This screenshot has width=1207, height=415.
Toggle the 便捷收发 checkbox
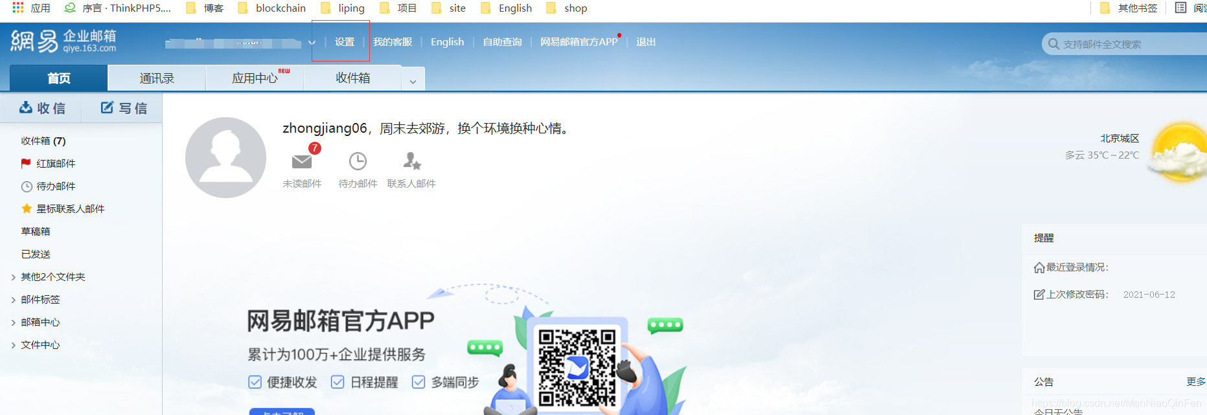[x=255, y=382]
